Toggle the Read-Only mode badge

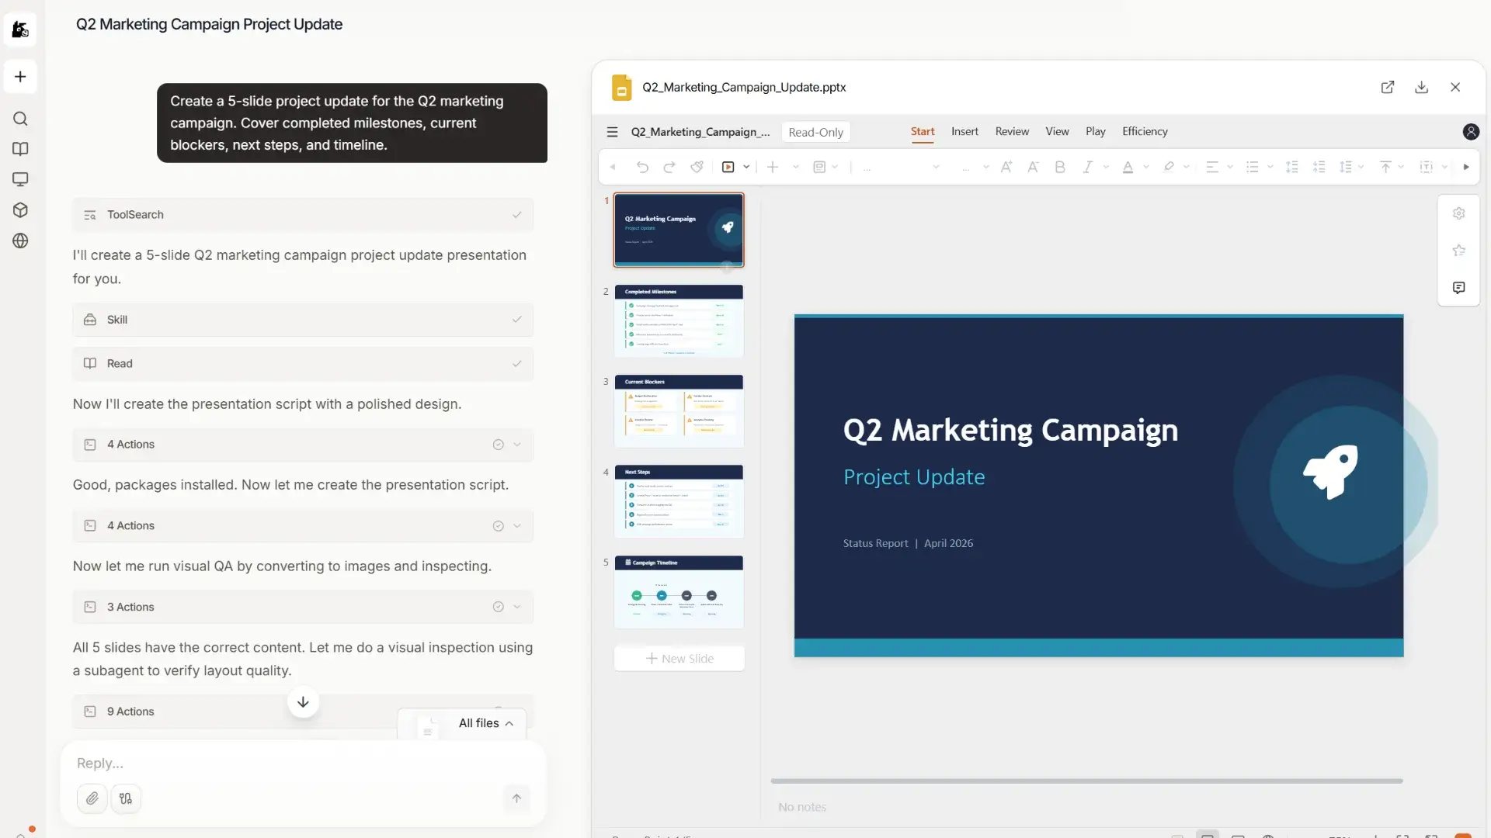(x=815, y=132)
